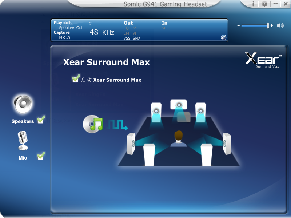Viewport: 291px width, 218px height.
Task: Click the front right speaker in diagram
Action: pyautogui.click(x=201, y=112)
